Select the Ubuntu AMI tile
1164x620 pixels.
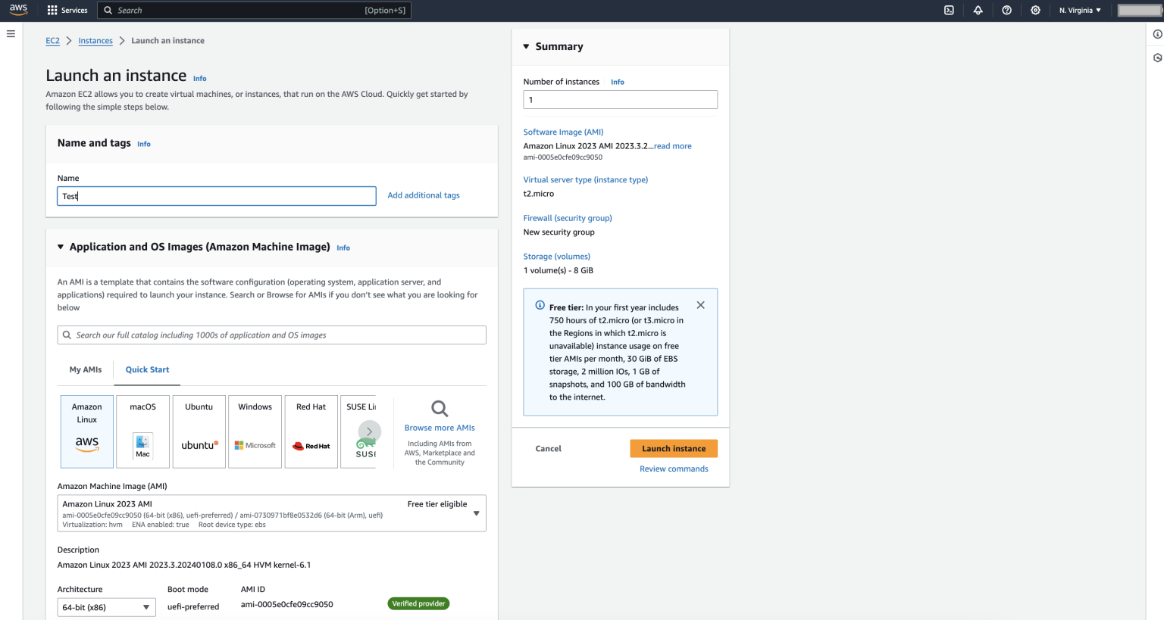[199, 432]
